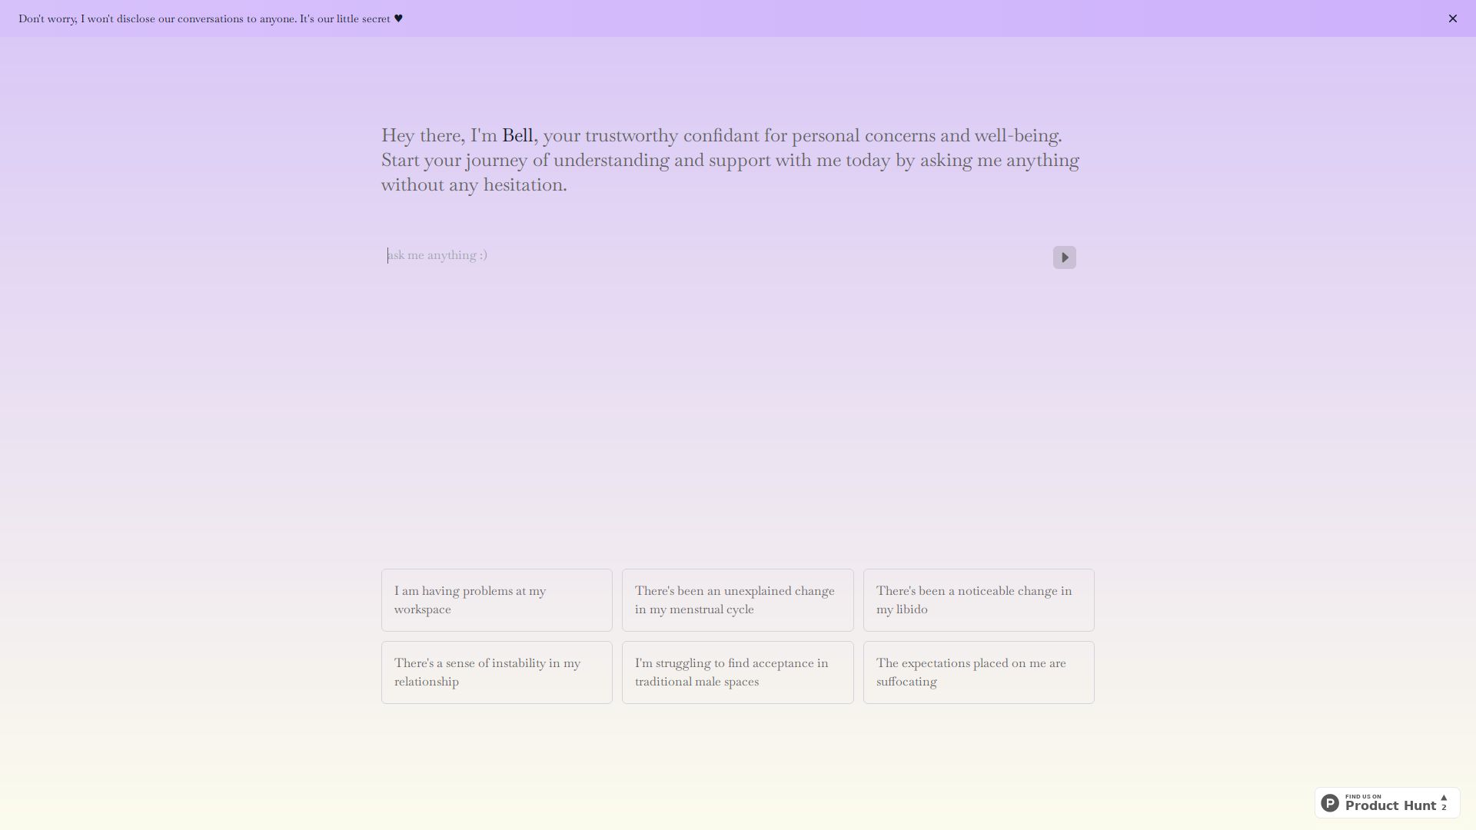Viewport: 1476px width, 830px height.
Task: Click 'expectations placed on me are suffocating' card
Action: click(x=978, y=672)
